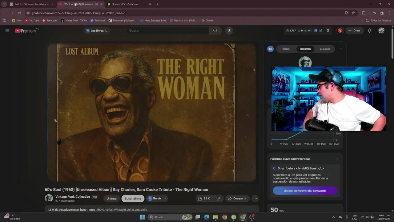
Task: Collapse Palabras clave controvertidas section
Action: pos(337,159)
